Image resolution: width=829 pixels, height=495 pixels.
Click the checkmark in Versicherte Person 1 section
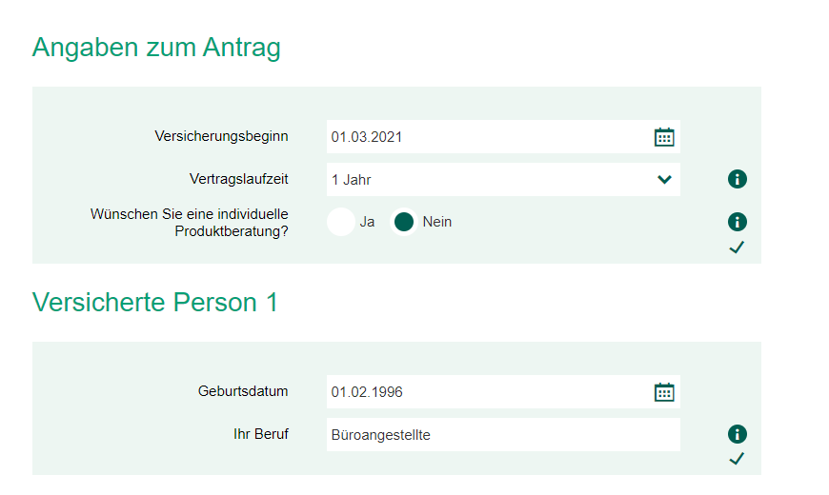(x=737, y=459)
